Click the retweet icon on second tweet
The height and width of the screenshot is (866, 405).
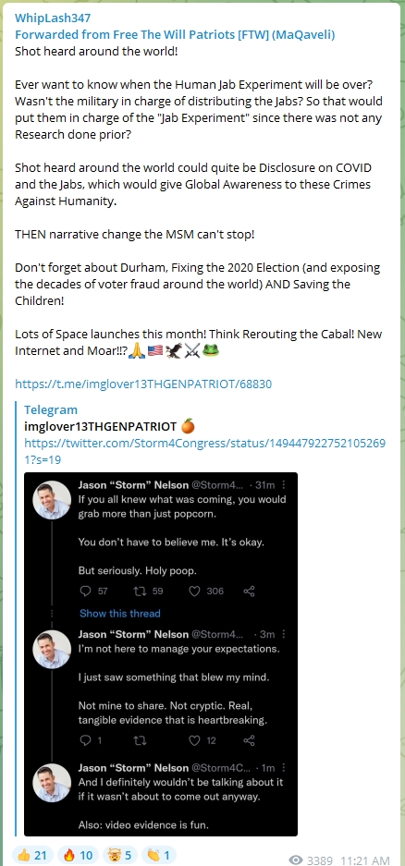(x=140, y=740)
